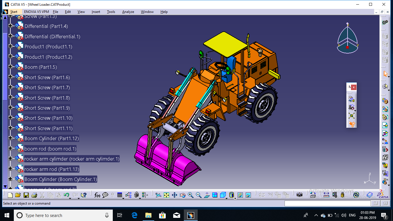The image size is (393, 221).
Task: Click the tree scrollbar down arrow
Action: point(5,187)
